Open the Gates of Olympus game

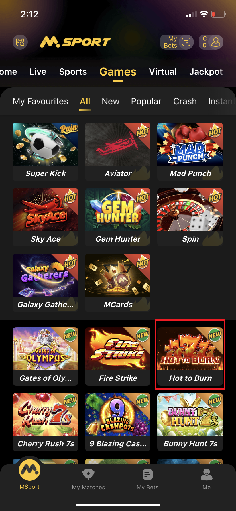45,356
